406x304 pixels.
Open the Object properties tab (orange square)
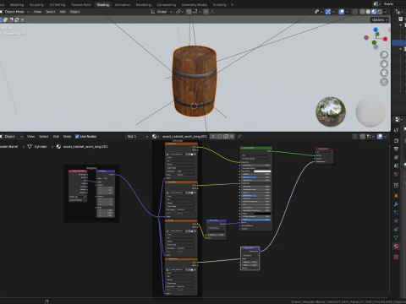pyautogui.click(x=396, y=195)
